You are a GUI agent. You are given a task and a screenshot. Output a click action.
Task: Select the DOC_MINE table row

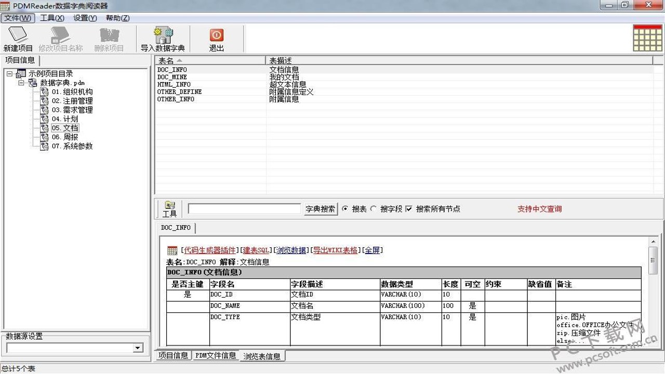pos(404,77)
